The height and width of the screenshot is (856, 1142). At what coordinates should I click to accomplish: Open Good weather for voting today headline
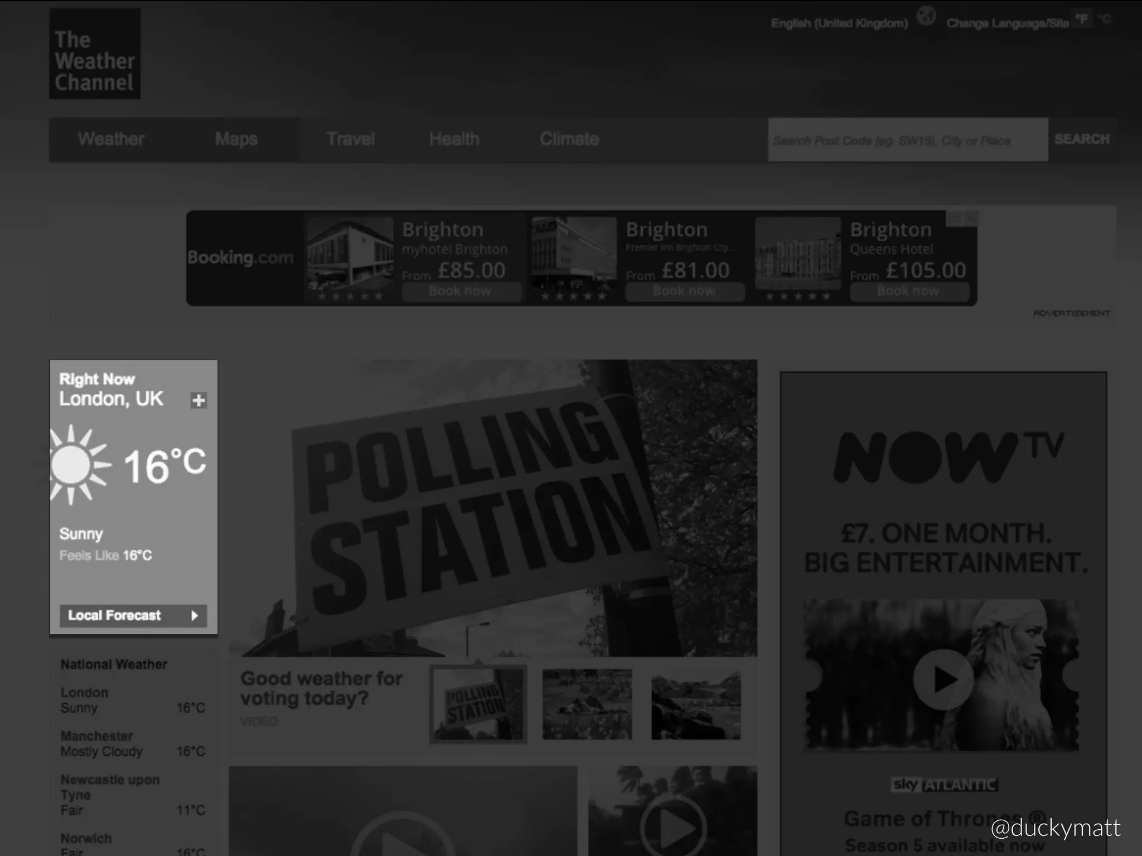[321, 688]
